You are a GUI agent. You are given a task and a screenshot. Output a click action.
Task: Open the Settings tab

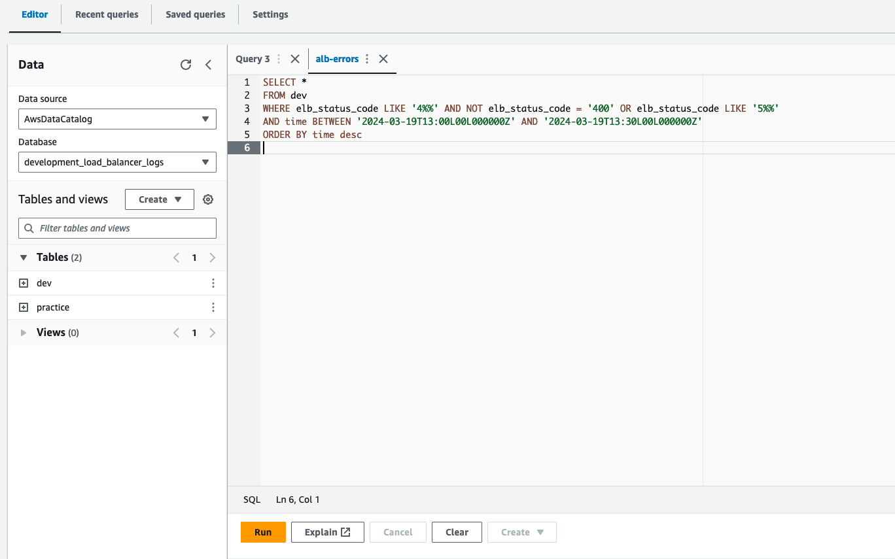[x=270, y=14]
